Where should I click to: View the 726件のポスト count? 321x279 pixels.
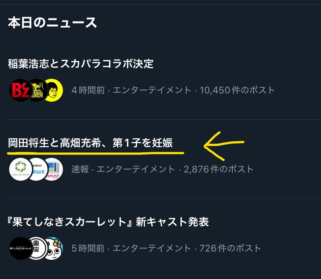(230, 248)
